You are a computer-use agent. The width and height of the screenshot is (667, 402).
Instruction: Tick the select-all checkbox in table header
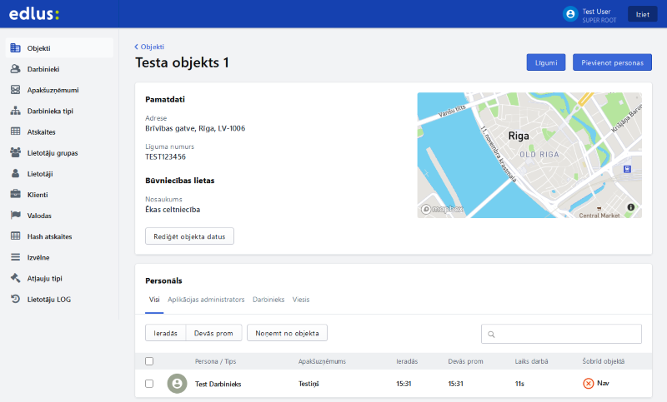tap(149, 361)
